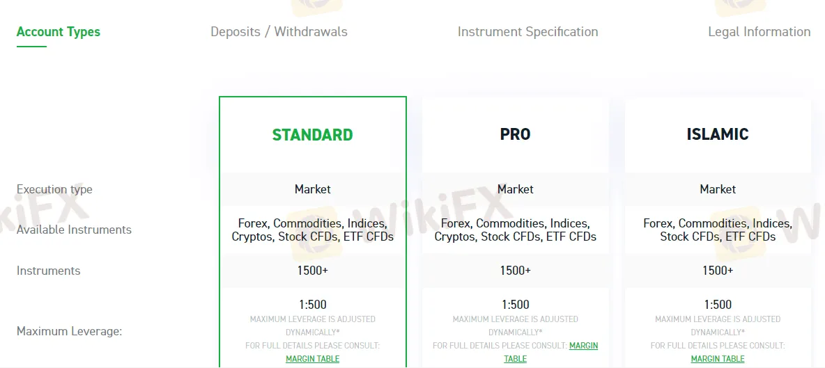Click Islamic account available instruments text
825x368 pixels.
click(x=718, y=230)
